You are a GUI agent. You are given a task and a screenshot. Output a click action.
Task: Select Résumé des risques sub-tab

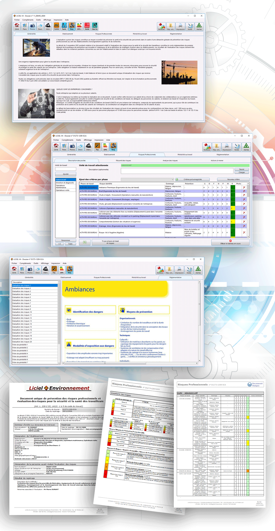click(123, 160)
